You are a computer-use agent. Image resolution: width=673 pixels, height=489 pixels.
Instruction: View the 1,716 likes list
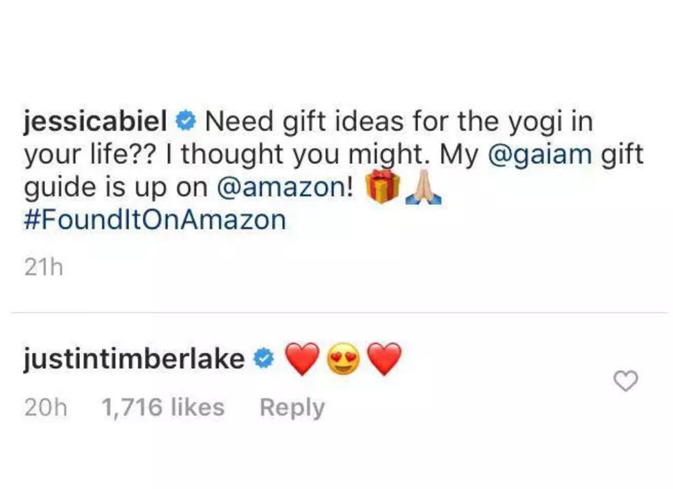tap(163, 406)
